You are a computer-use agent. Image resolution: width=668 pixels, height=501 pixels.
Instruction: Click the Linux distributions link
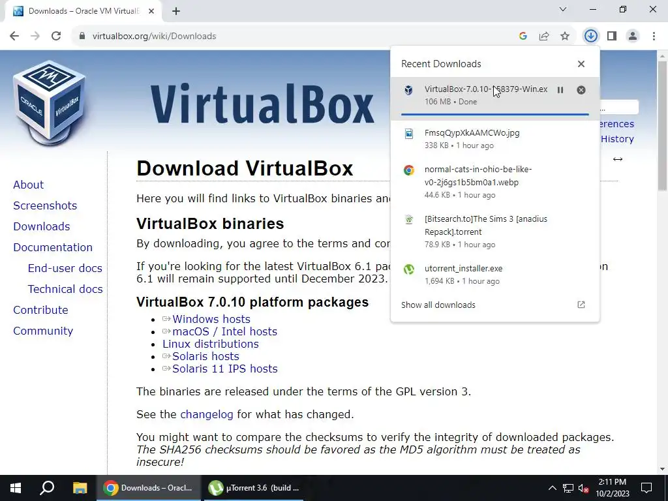coord(211,344)
